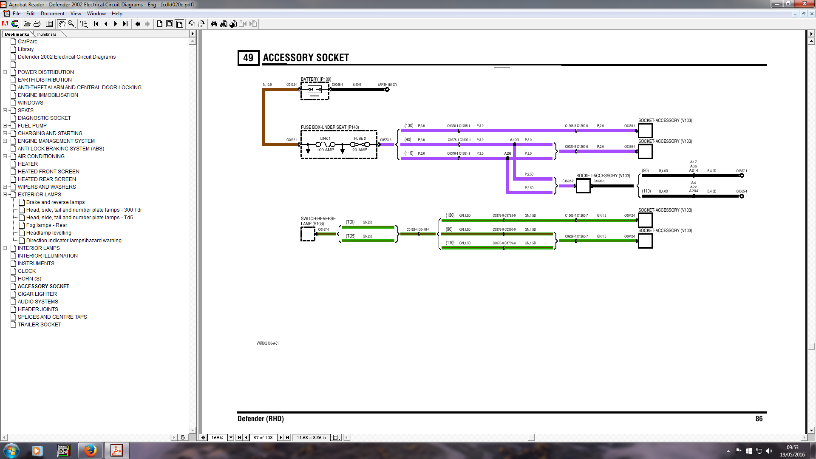816x459 pixels.
Task: Click the Adobe Online icon in the toolbar
Action: pos(6,24)
